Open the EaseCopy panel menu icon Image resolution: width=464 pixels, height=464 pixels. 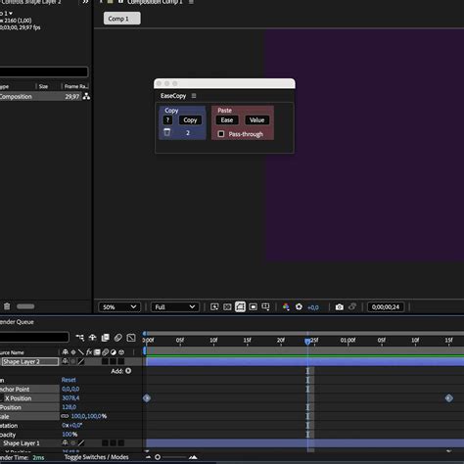coord(194,96)
